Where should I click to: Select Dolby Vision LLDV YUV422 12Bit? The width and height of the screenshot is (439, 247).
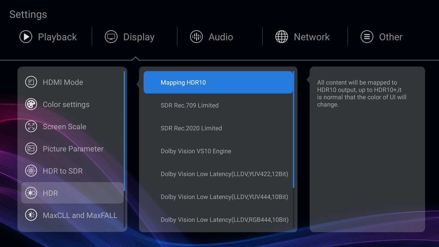[x=218, y=174]
